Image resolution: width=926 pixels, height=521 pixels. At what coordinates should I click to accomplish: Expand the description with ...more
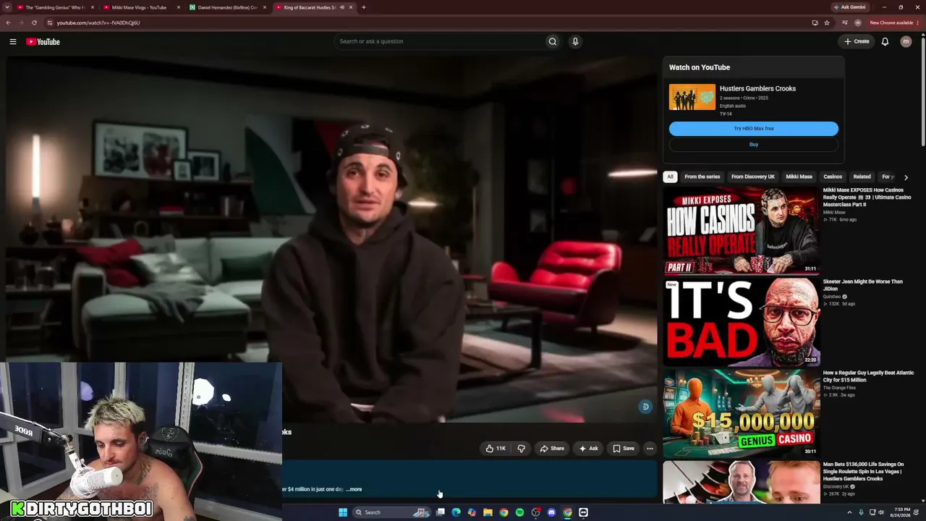click(354, 489)
